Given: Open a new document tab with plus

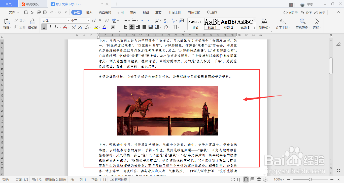Looking at the screenshot, I should point(117,4).
